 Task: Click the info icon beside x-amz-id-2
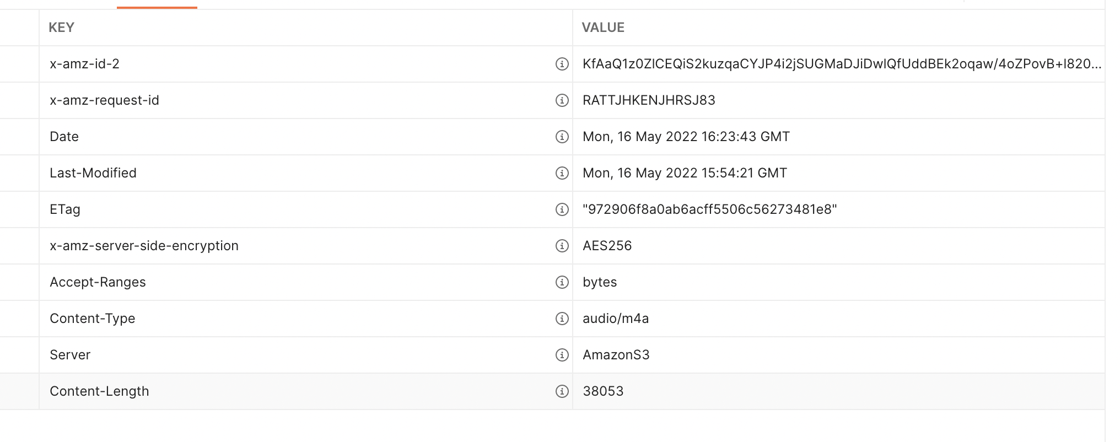(561, 64)
